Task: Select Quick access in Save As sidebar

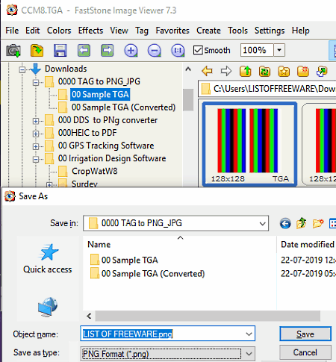Action: [x=48, y=259]
